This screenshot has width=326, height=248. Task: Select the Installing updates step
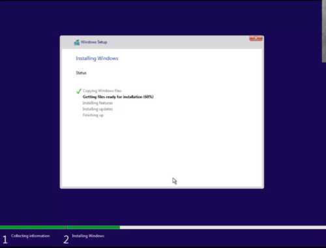point(97,109)
